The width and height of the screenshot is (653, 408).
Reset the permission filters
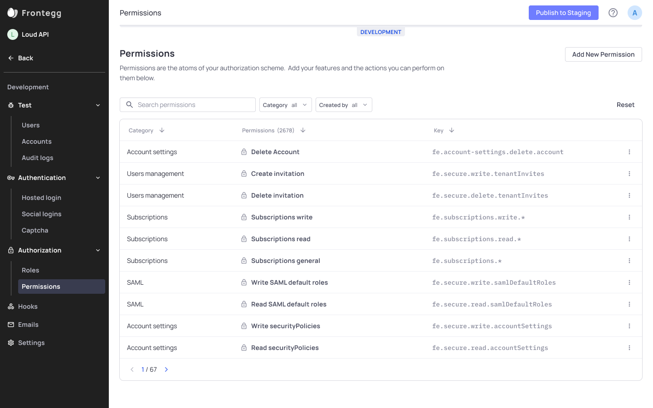pyautogui.click(x=625, y=105)
